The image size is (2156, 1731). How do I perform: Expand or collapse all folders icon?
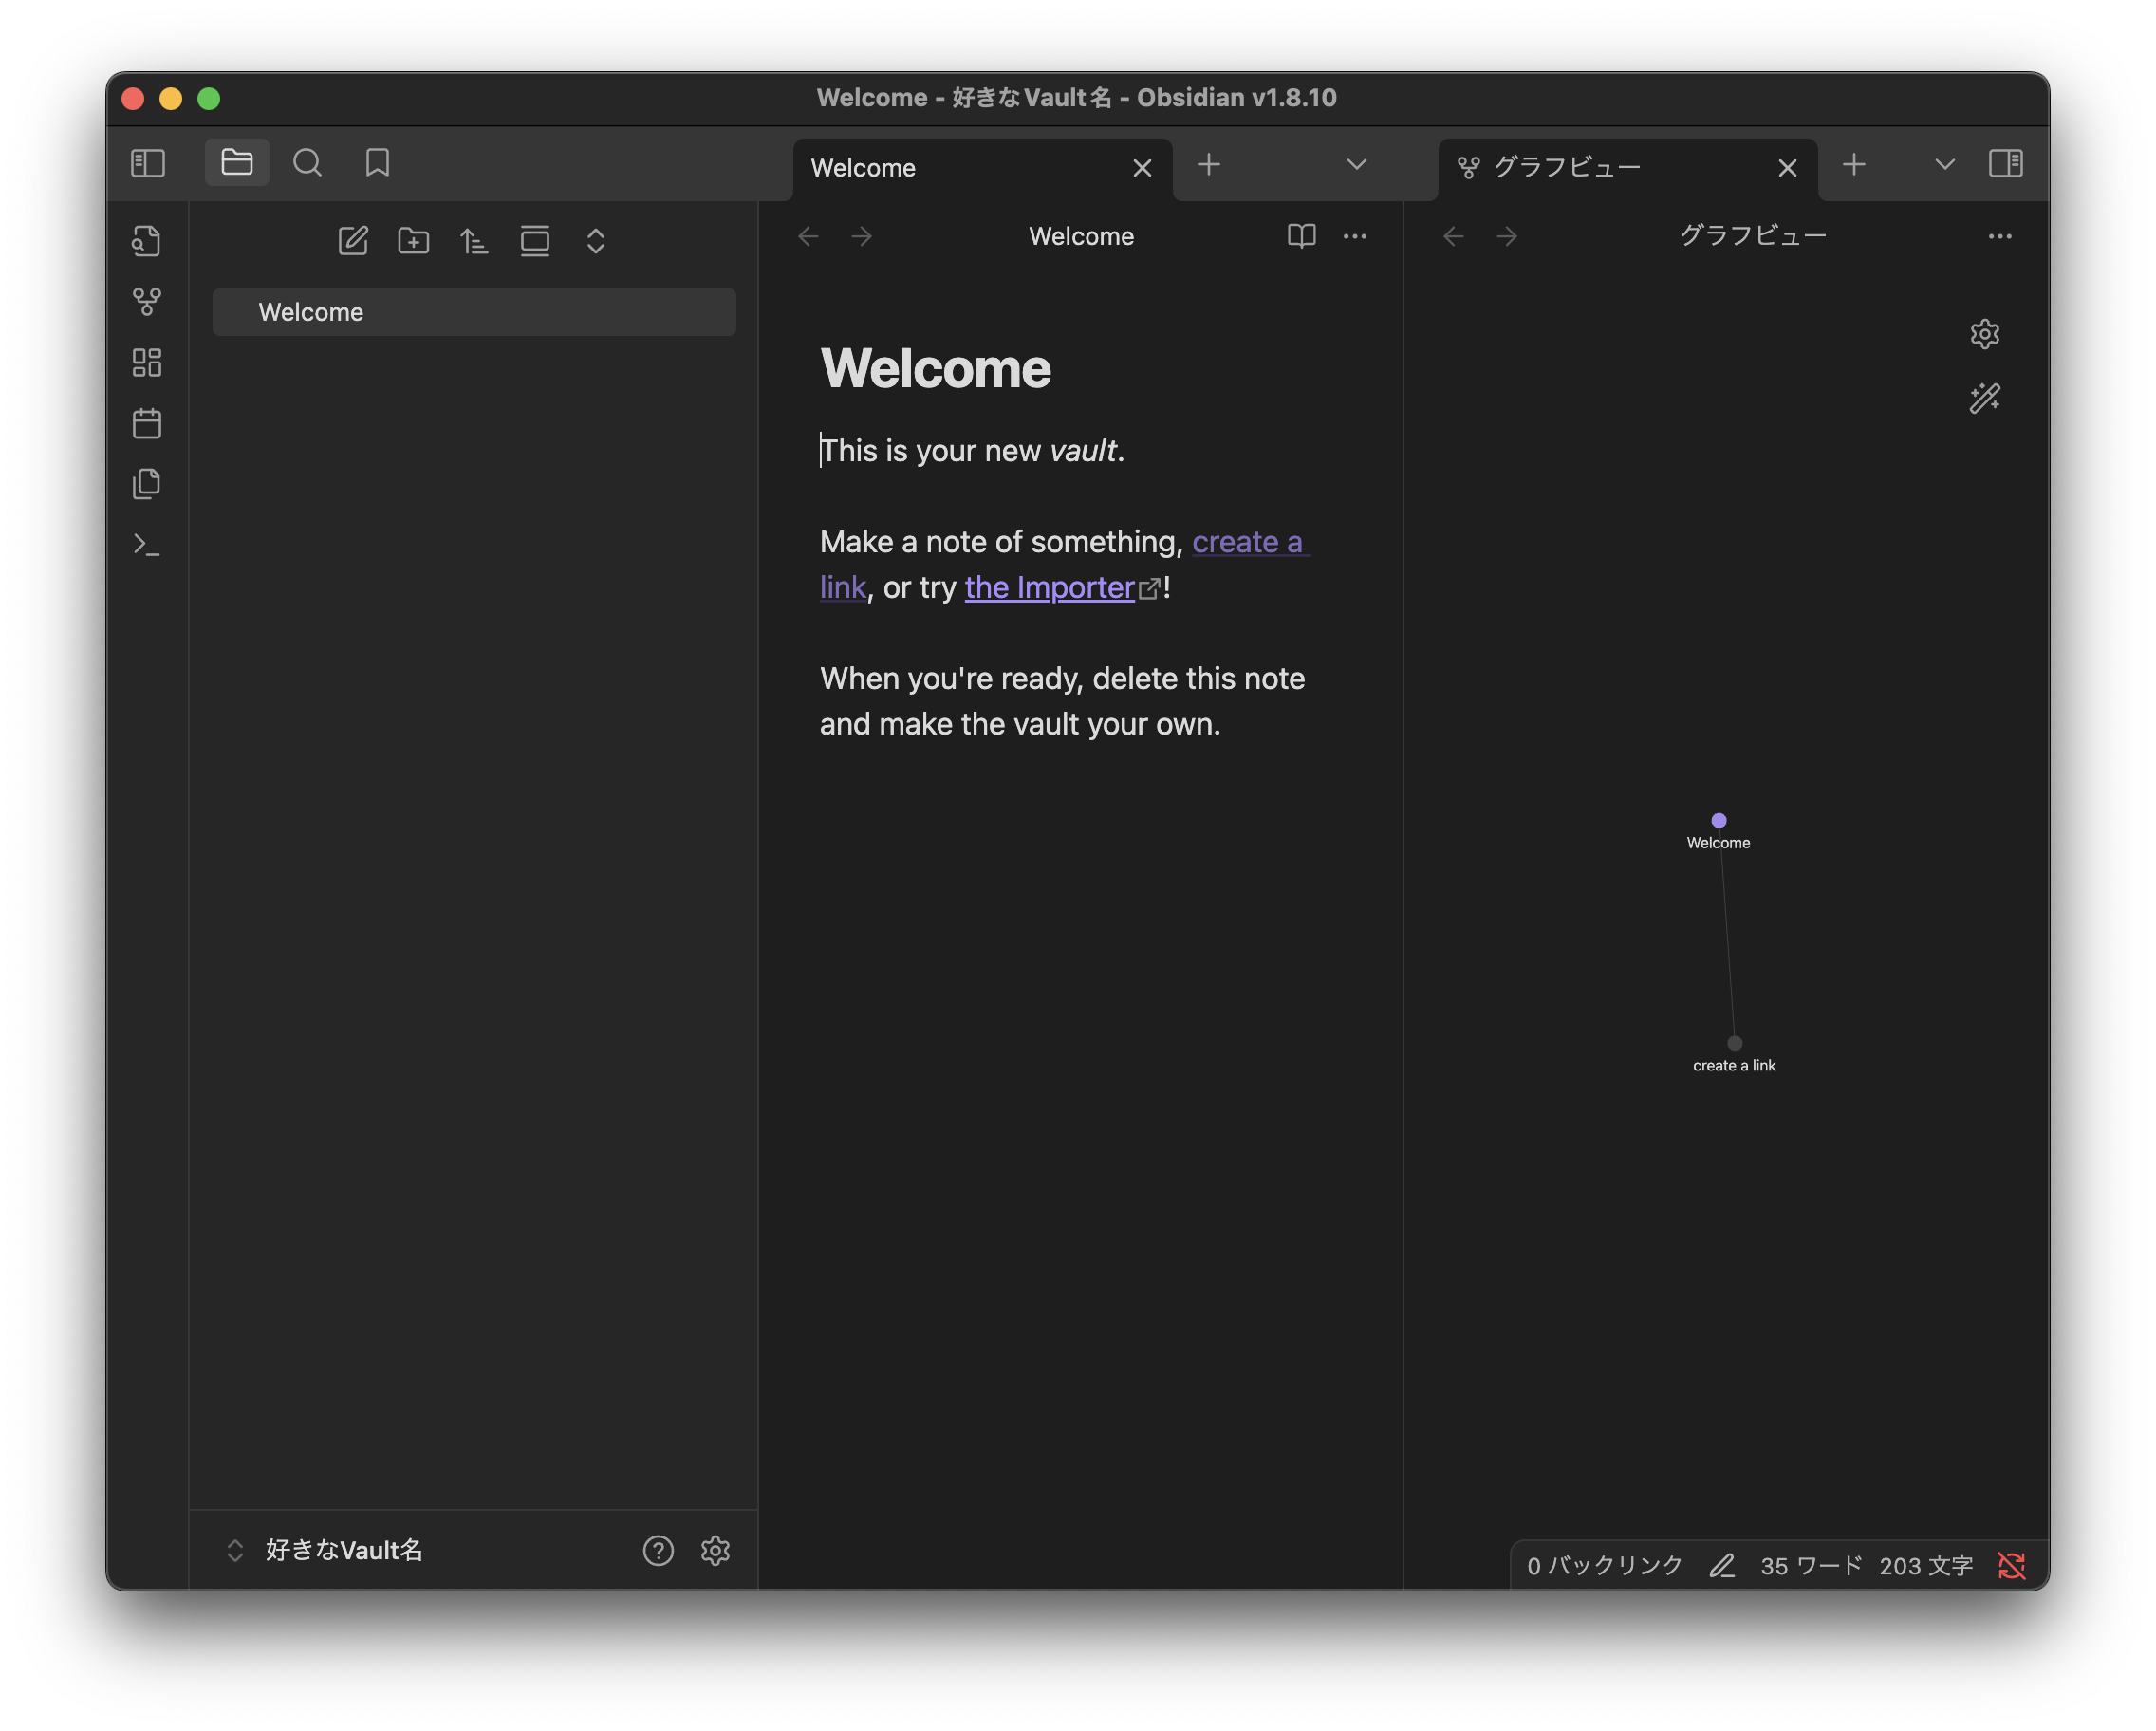point(596,241)
